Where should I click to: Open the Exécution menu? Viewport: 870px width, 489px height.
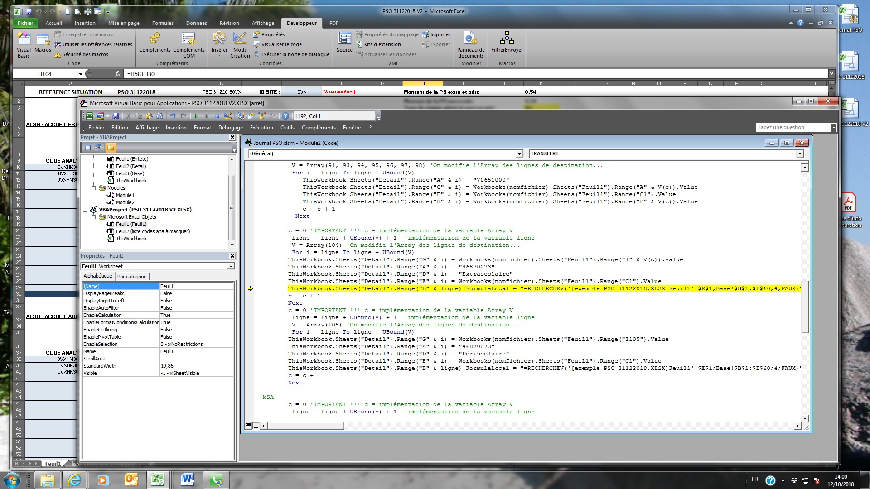pos(261,128)
